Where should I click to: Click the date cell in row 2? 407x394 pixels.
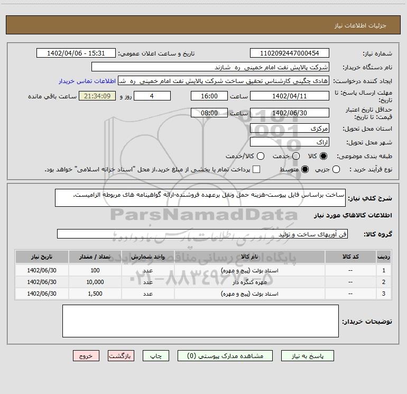pos(42,282)
